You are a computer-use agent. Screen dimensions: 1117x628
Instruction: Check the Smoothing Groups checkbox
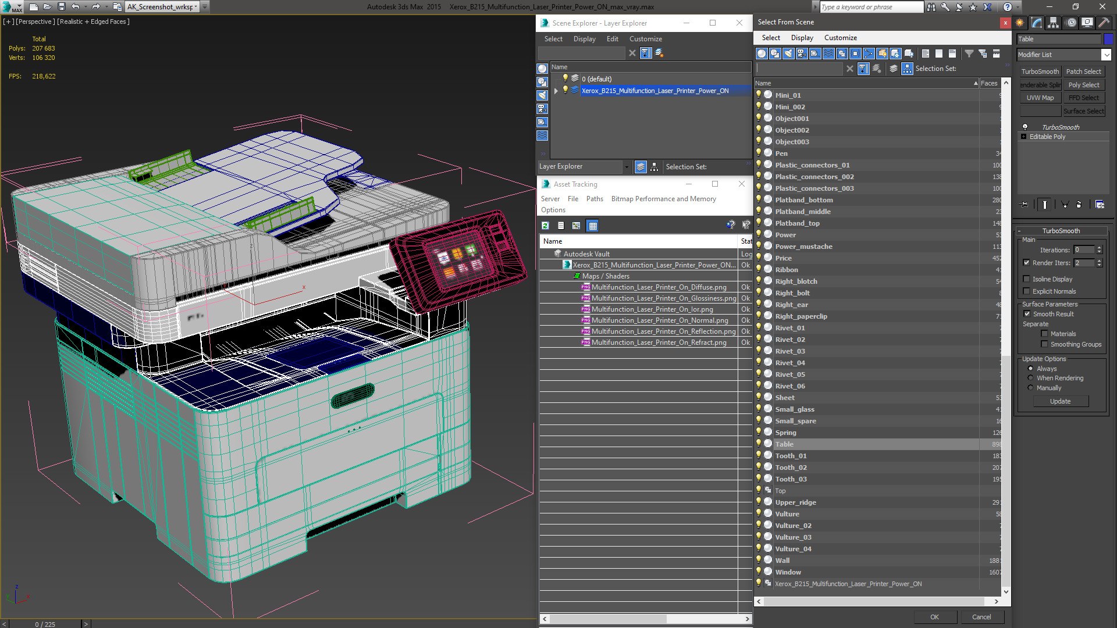[x=1044, y=344]
